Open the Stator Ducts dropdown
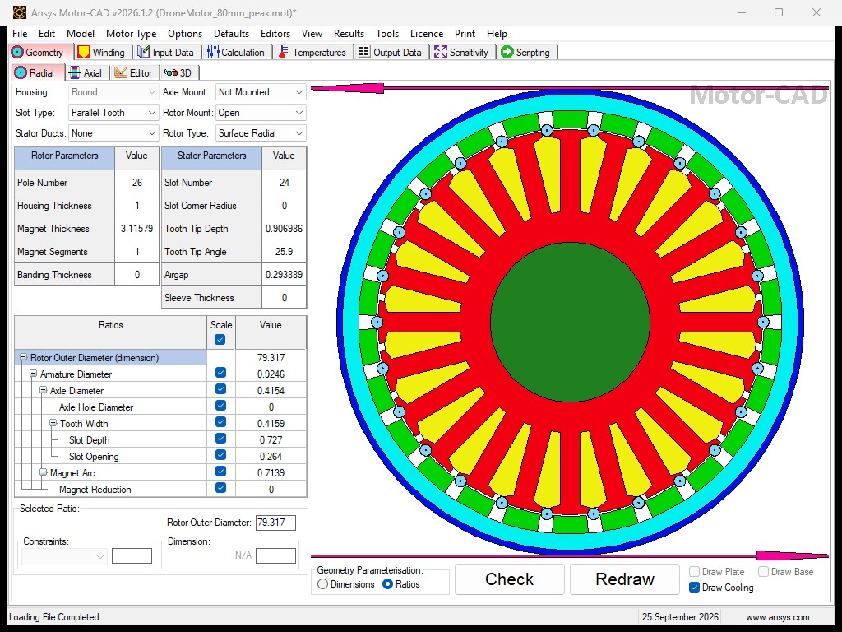This screenshot has width=842, height=632. [113, 132]
